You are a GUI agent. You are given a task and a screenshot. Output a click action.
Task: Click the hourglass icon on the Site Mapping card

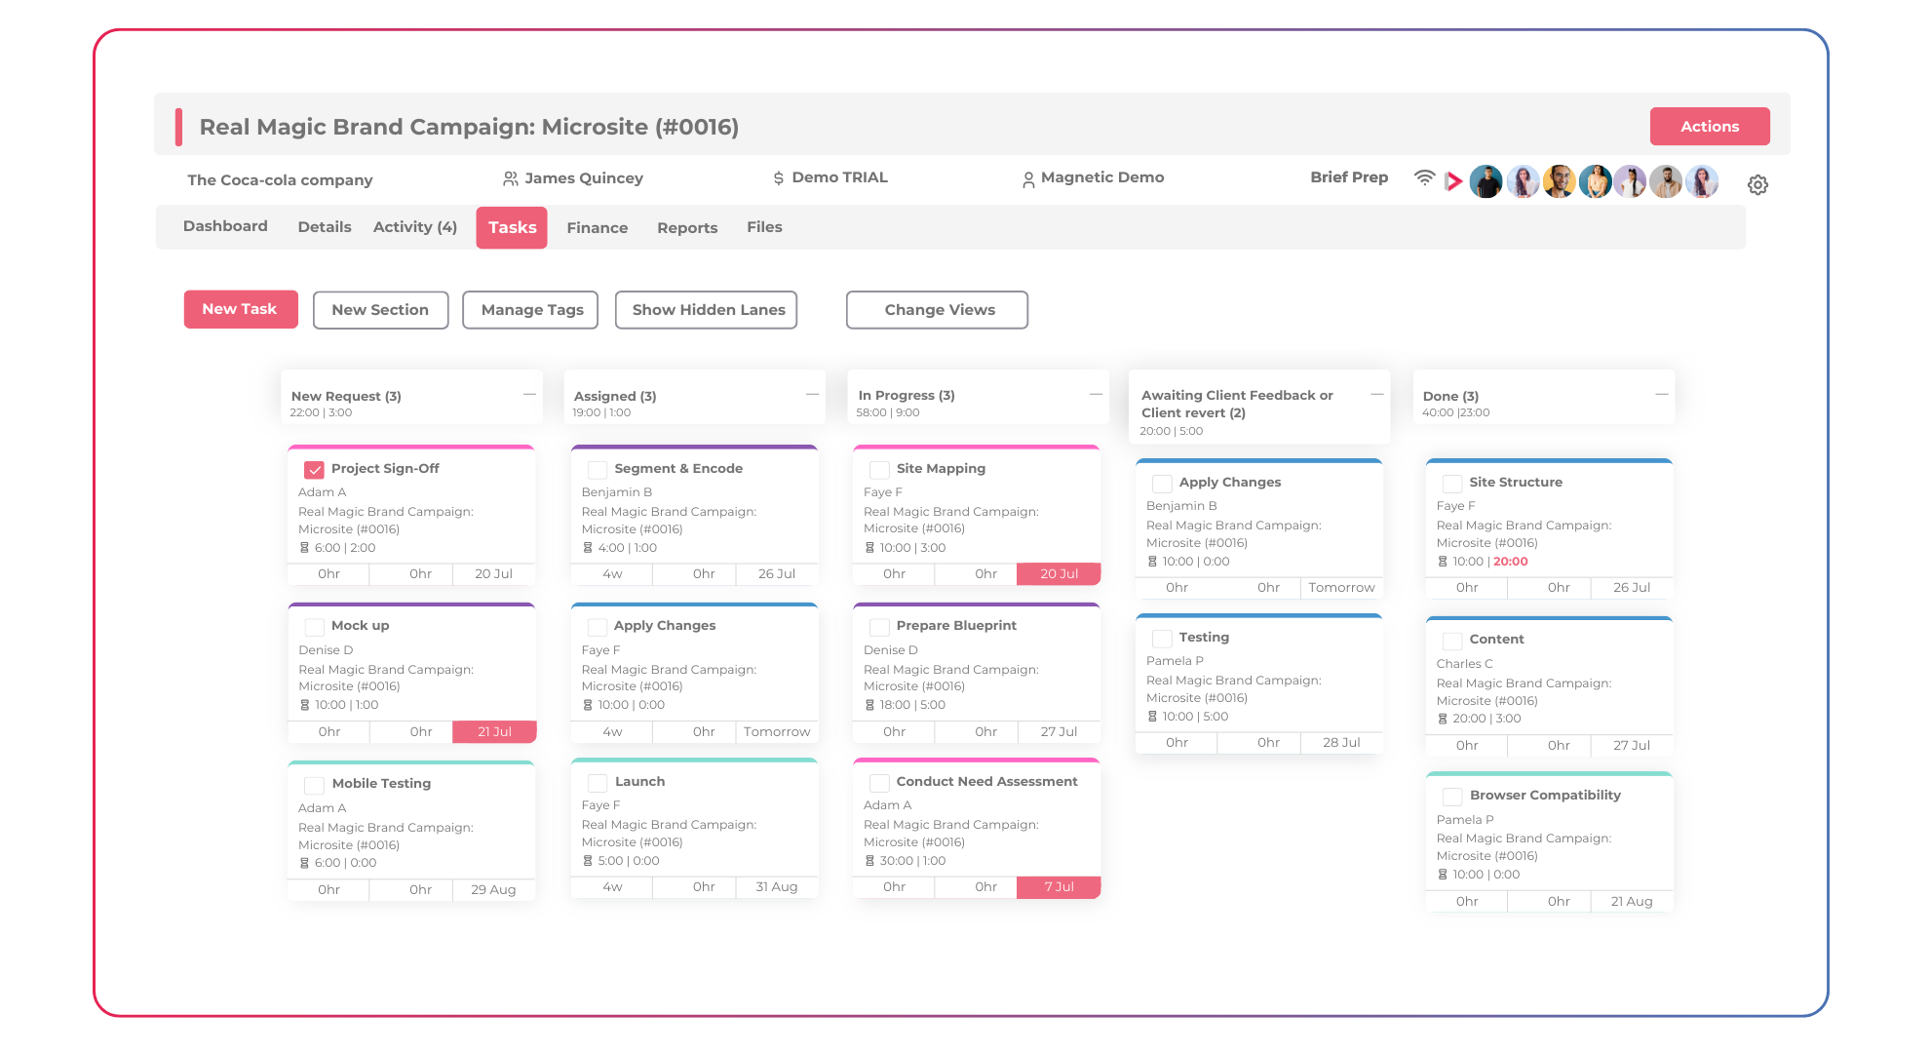point(869,548)
